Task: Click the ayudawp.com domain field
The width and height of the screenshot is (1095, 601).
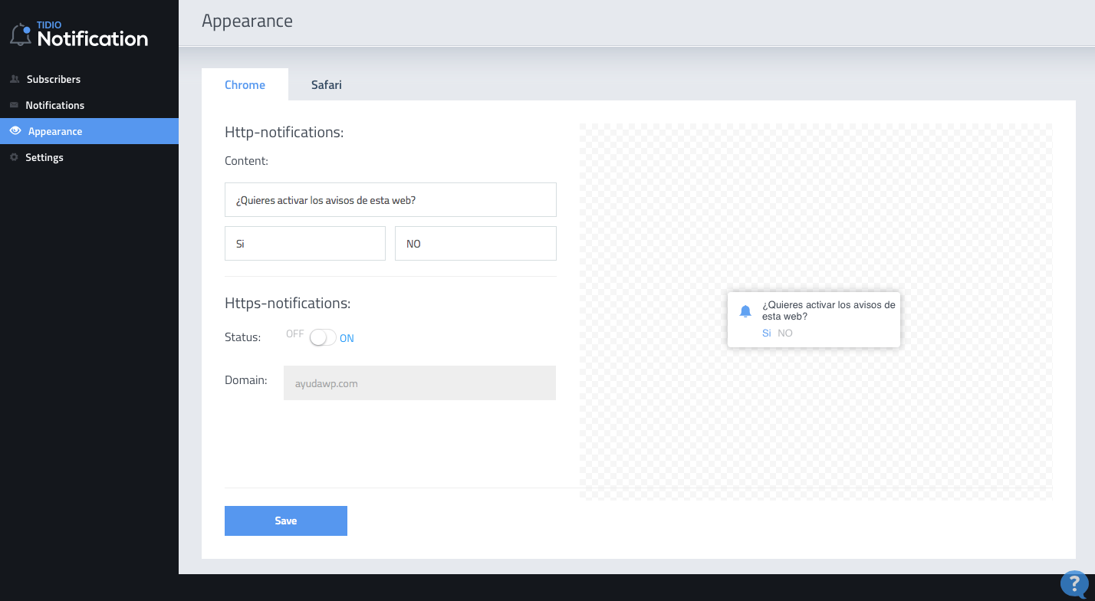Action: coord(419,383)
